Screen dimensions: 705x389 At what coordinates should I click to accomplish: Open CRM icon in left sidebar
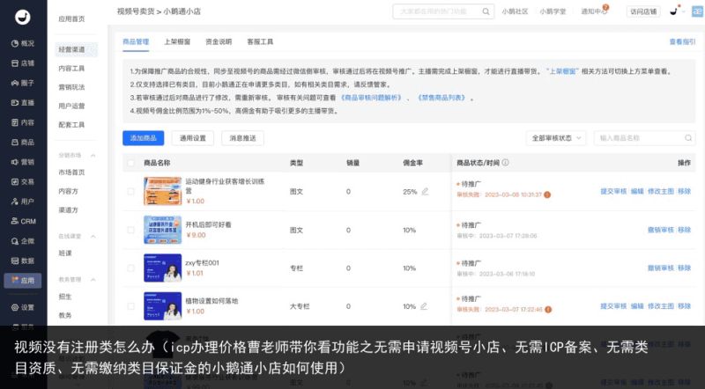coord(15,222)
